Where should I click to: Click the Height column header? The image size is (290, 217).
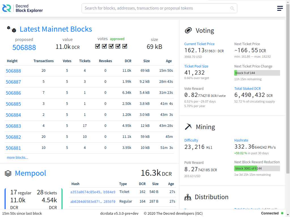pos(12,61)
